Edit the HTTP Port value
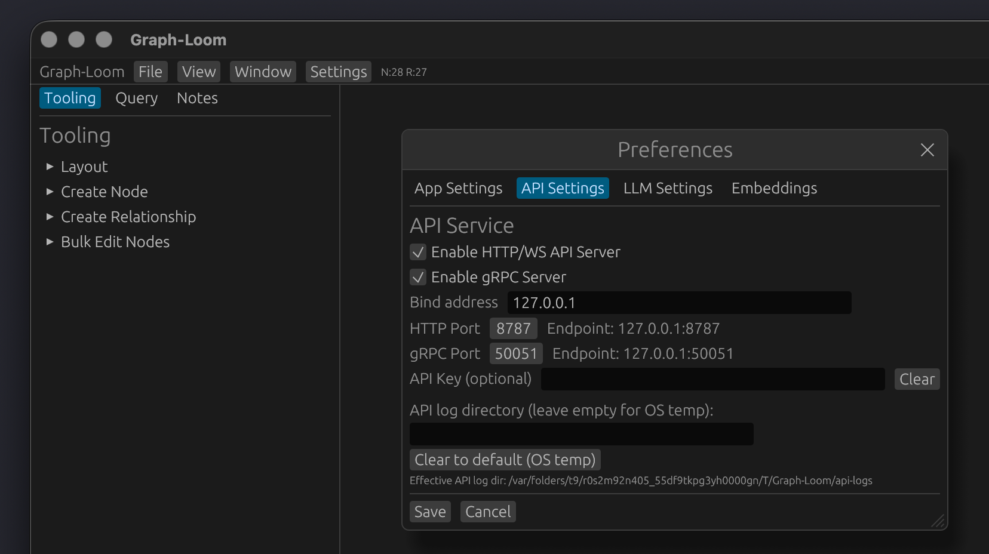This screenshot has width=989, height=554. [513, 328]
